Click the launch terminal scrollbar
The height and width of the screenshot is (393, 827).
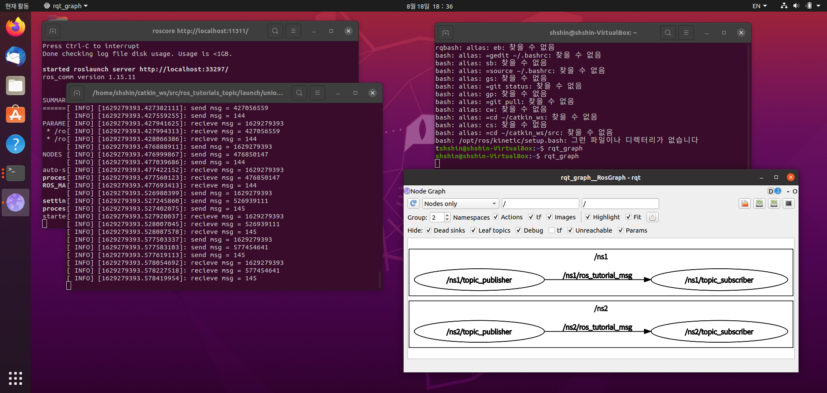[x=379, y=279]
